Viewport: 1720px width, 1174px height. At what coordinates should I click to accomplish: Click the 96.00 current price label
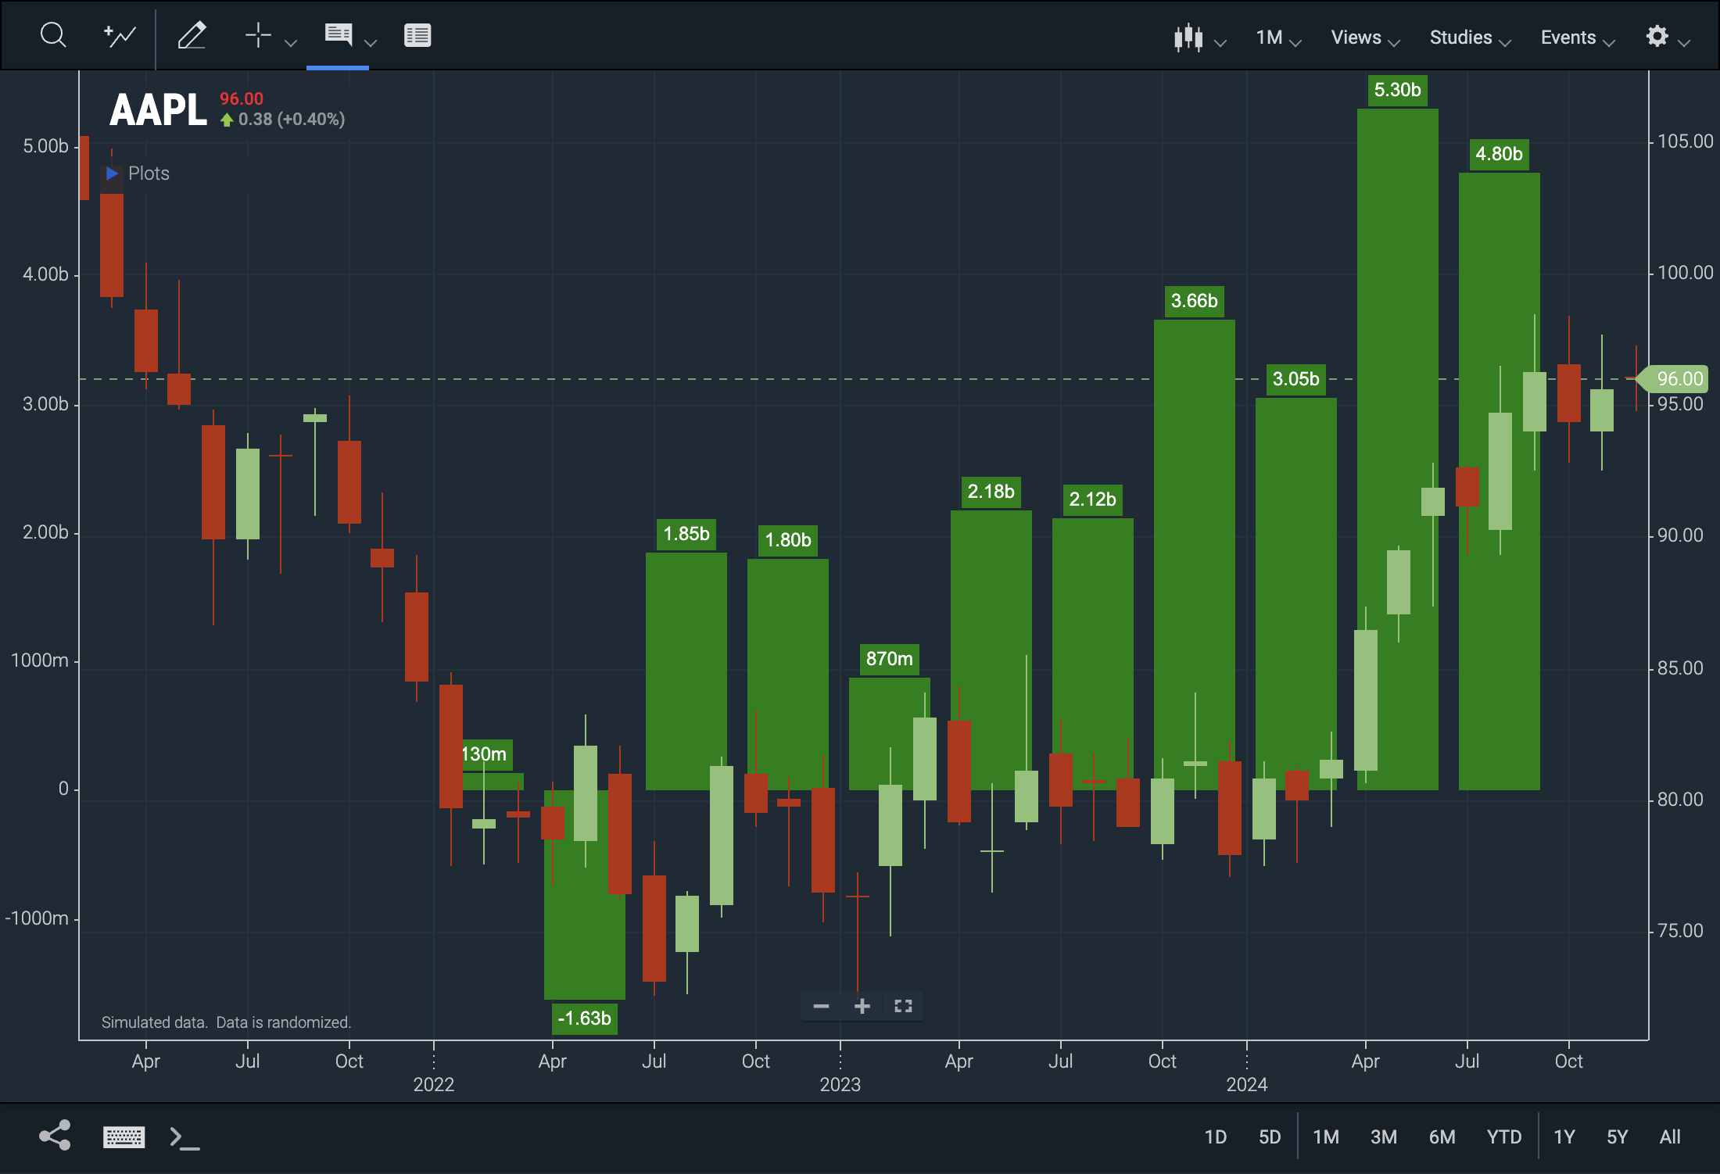tap(1672, 379)
